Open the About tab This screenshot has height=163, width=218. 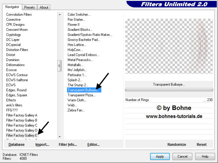(44, 7)
